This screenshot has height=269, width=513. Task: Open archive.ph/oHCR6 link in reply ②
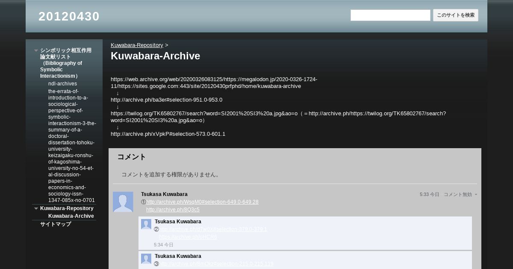188,237
